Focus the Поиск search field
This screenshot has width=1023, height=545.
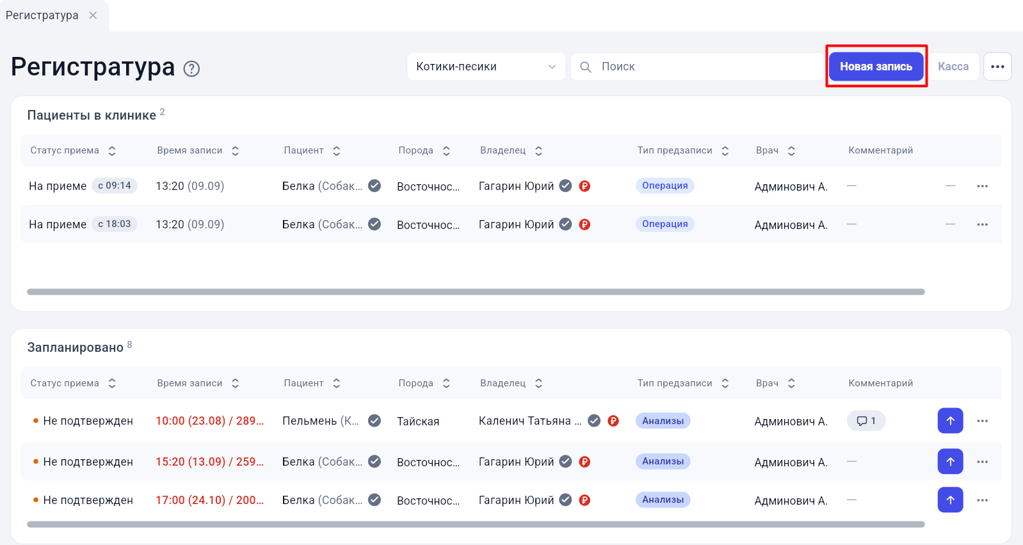pos(697,67)
